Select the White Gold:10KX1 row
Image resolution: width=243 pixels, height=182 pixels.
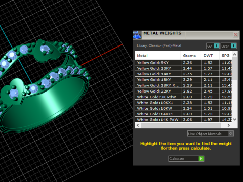click(183, 103)
